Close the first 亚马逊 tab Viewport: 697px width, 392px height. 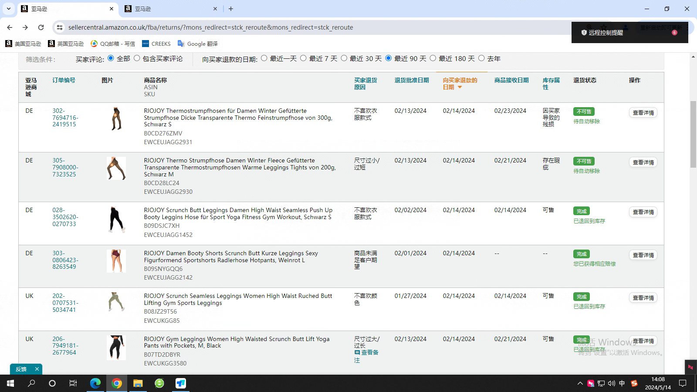pyautogui.click(x=112, y=9)
